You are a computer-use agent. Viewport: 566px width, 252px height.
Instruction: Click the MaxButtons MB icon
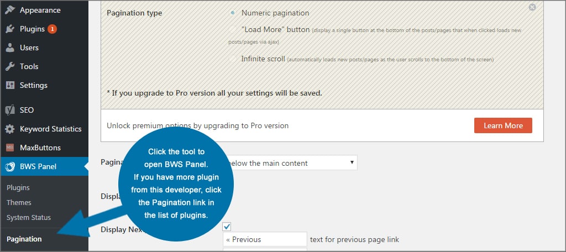pyautogui.click(x=10, y=148)
